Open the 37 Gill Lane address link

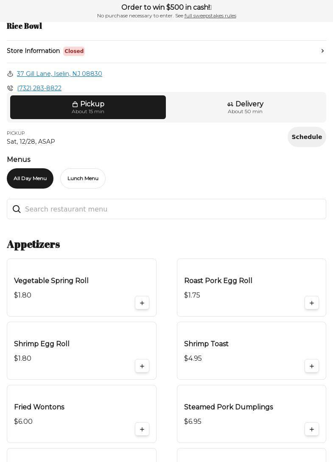pyautogui.click(x=59, y=74)
